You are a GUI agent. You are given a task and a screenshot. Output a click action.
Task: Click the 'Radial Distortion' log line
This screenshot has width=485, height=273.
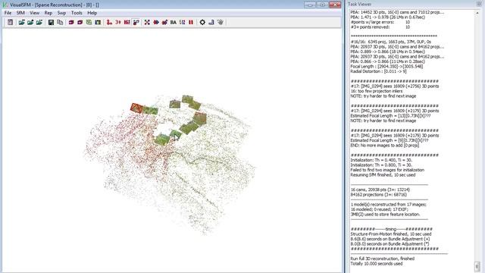coord(379,71)
